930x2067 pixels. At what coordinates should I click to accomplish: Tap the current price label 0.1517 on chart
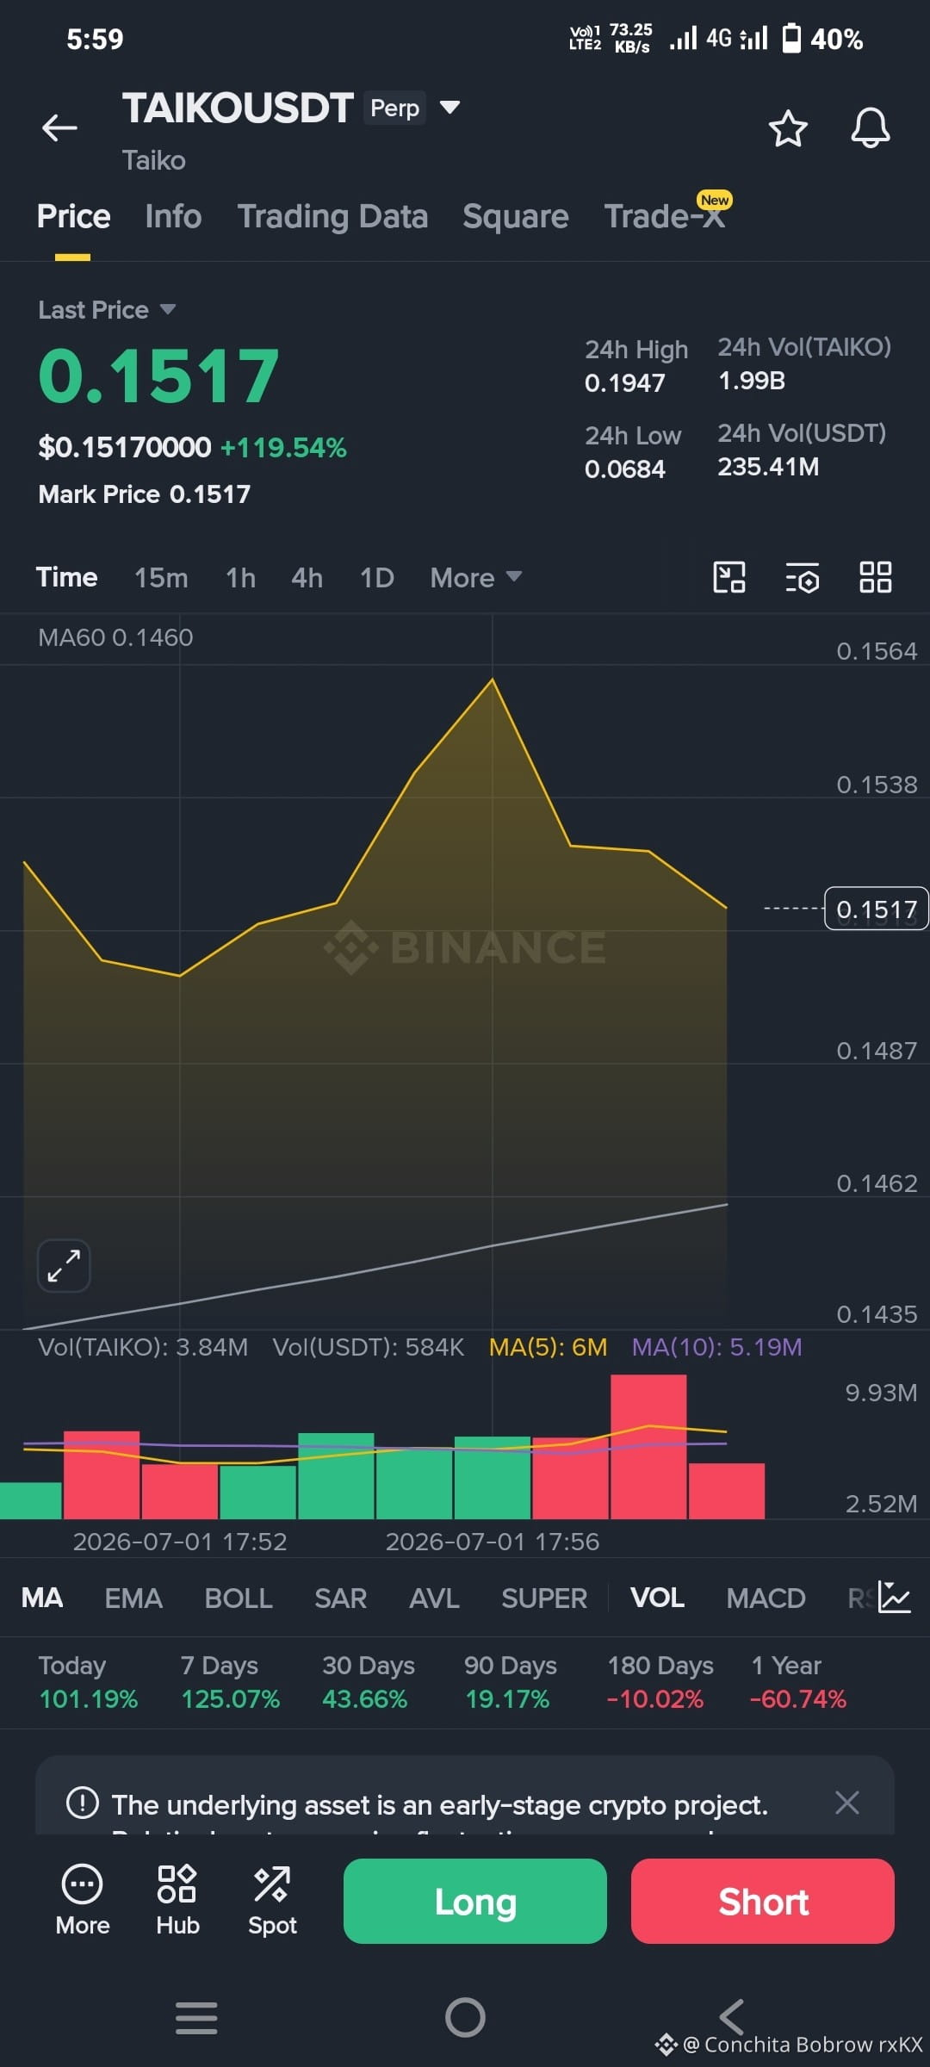(876, 909)
